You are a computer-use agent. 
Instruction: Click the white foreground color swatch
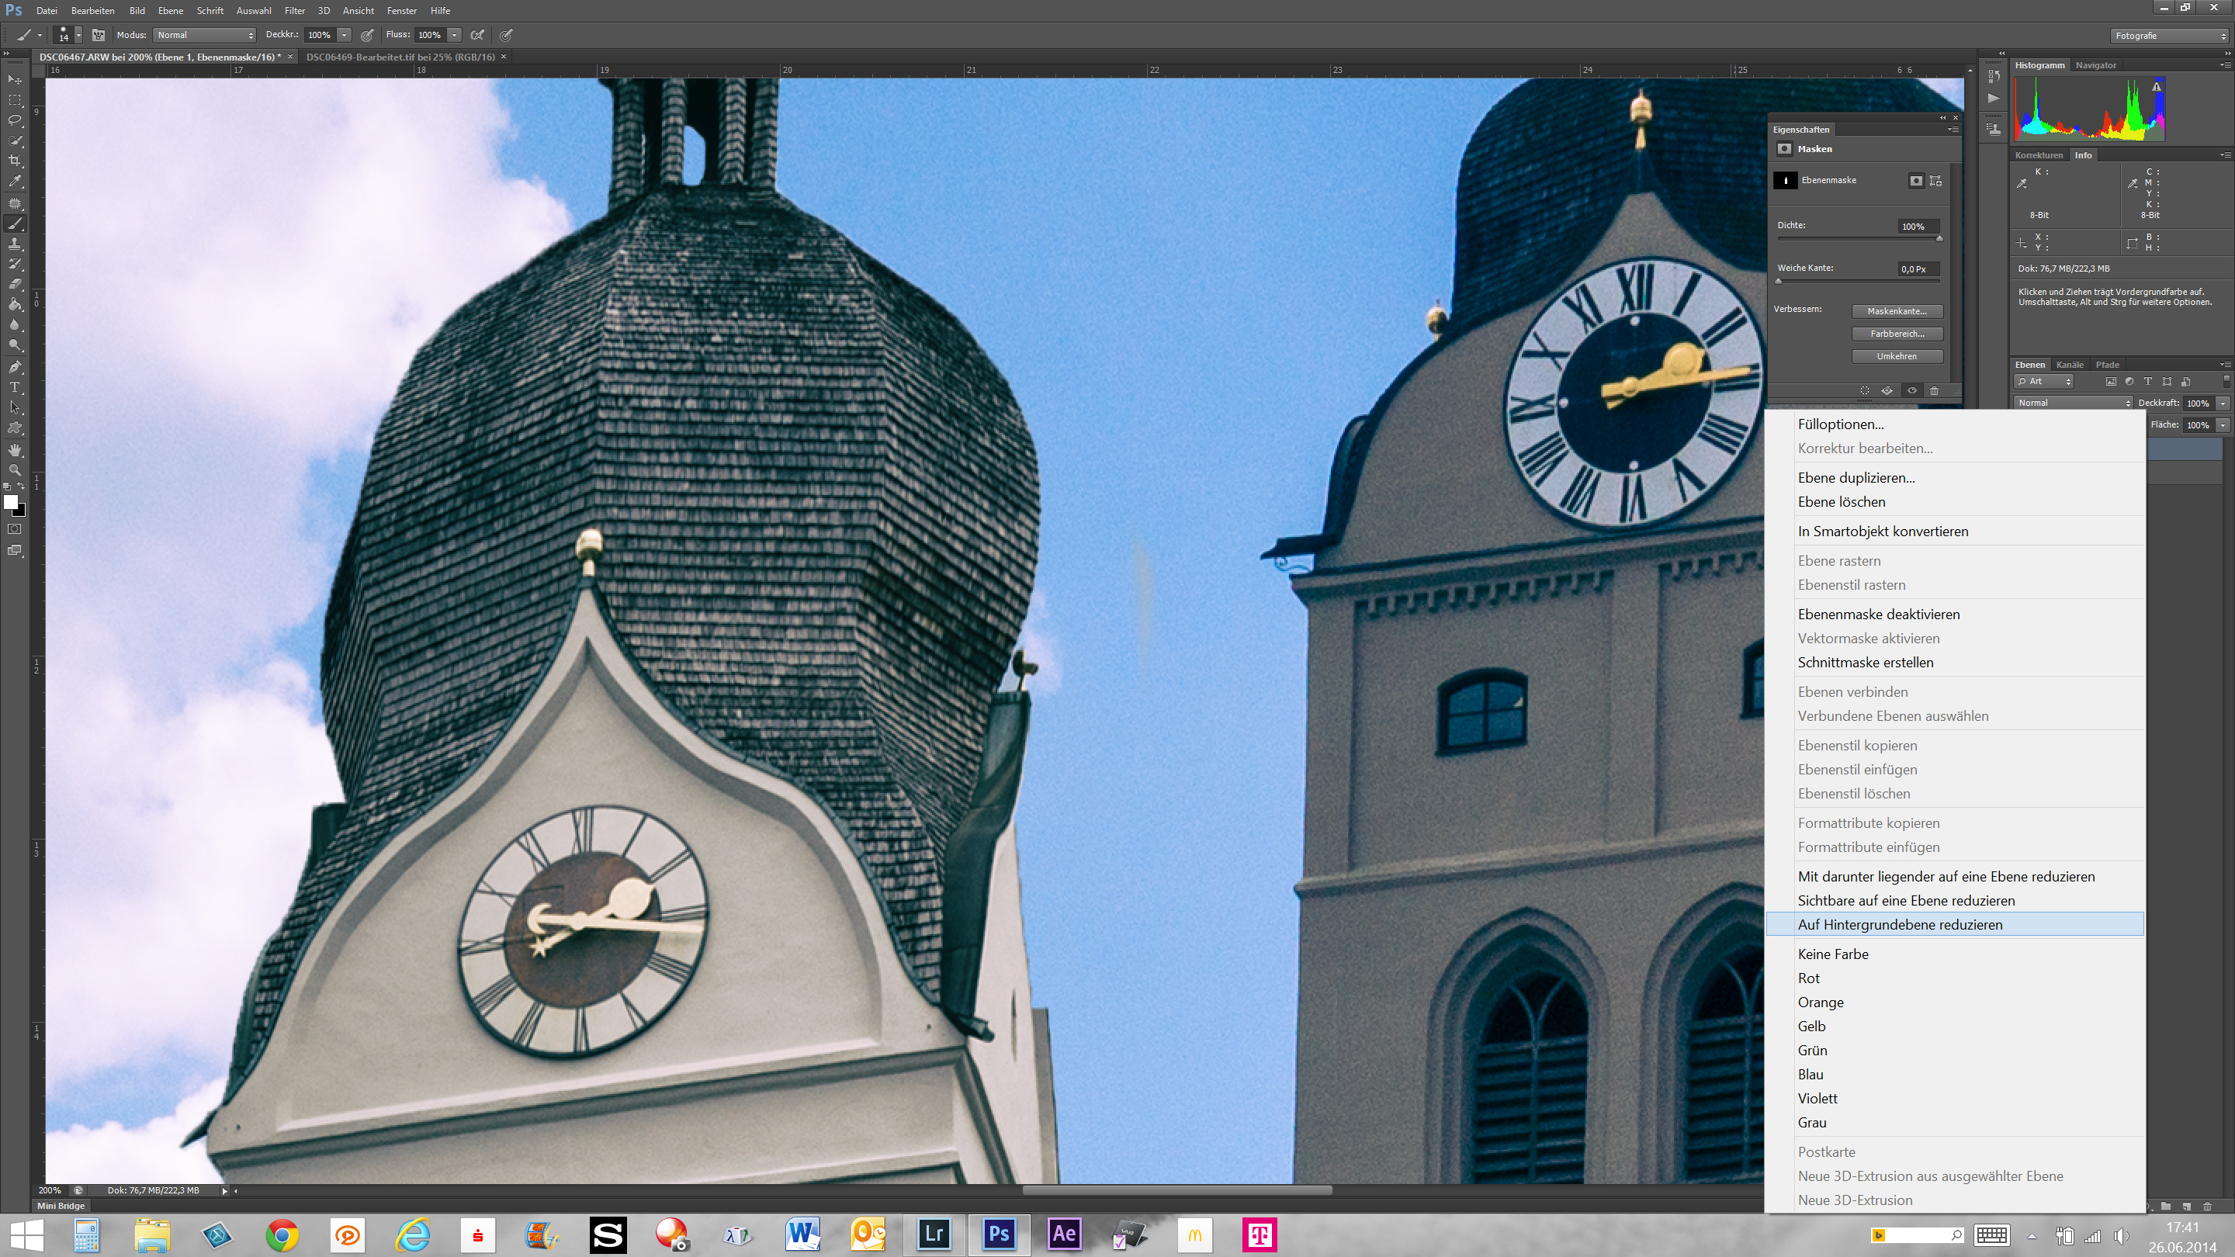click(10, 502)
